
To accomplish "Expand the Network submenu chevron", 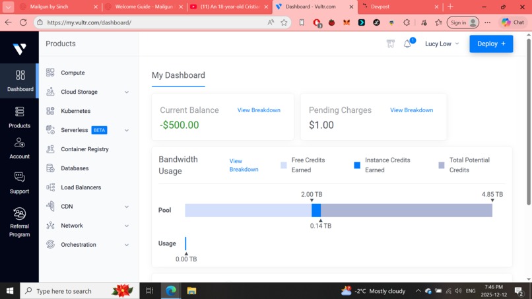I will click(127, 226).
